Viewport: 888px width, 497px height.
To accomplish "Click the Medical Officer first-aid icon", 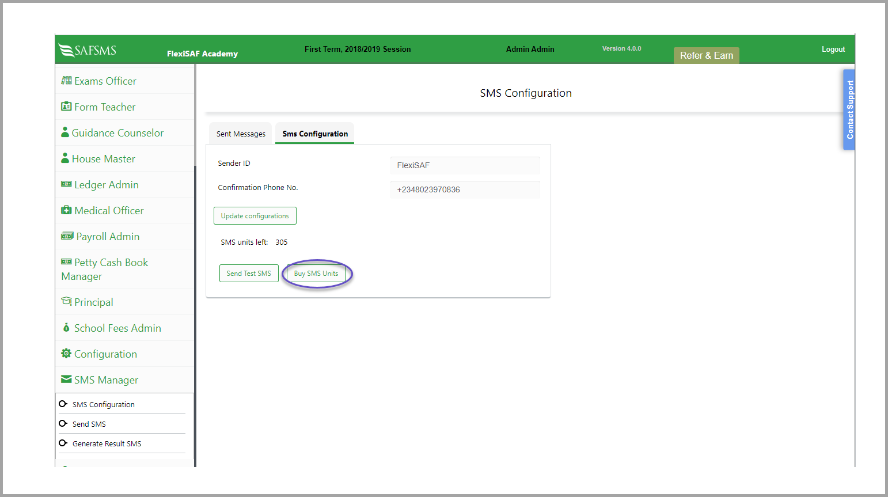I will tap(66, 210).
